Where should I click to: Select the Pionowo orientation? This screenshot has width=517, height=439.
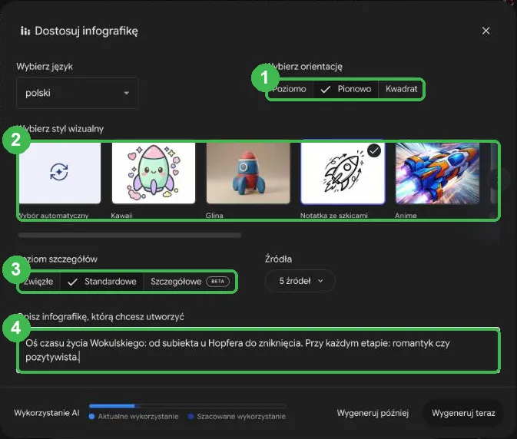pos(346,89)
